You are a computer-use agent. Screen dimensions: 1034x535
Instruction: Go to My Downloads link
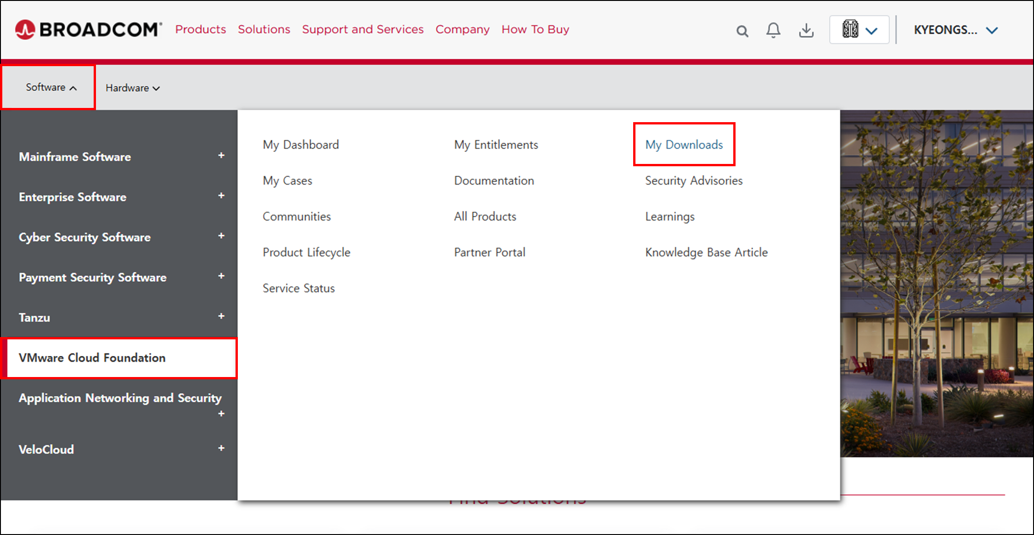pos(684,145)
